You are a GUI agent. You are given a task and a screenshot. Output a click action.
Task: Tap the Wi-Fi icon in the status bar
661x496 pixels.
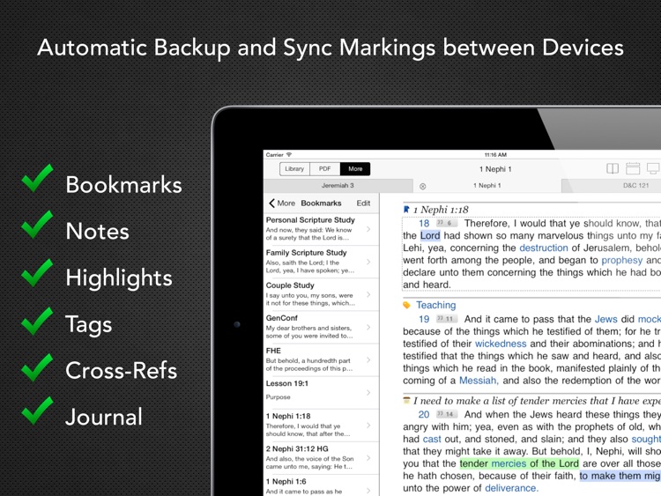[289, 155]
